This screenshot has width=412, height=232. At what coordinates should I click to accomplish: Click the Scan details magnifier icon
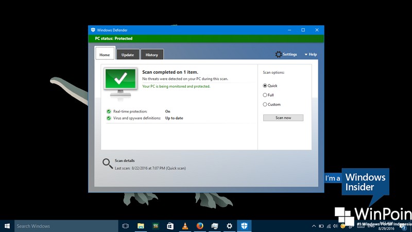(x=108, y=163)
